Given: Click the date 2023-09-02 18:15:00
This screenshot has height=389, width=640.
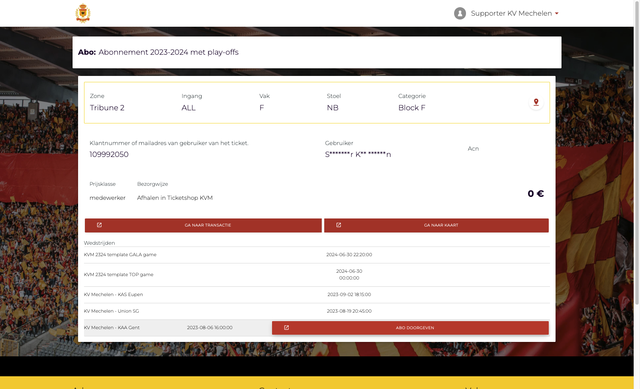Looking at the screenshot, I should (x=349, y=295).
